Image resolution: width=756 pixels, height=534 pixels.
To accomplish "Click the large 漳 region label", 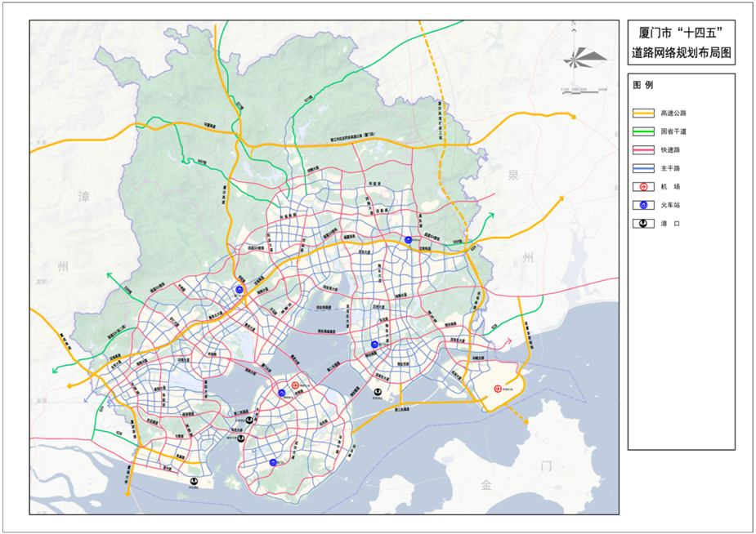I will click(x=84, y=197).
